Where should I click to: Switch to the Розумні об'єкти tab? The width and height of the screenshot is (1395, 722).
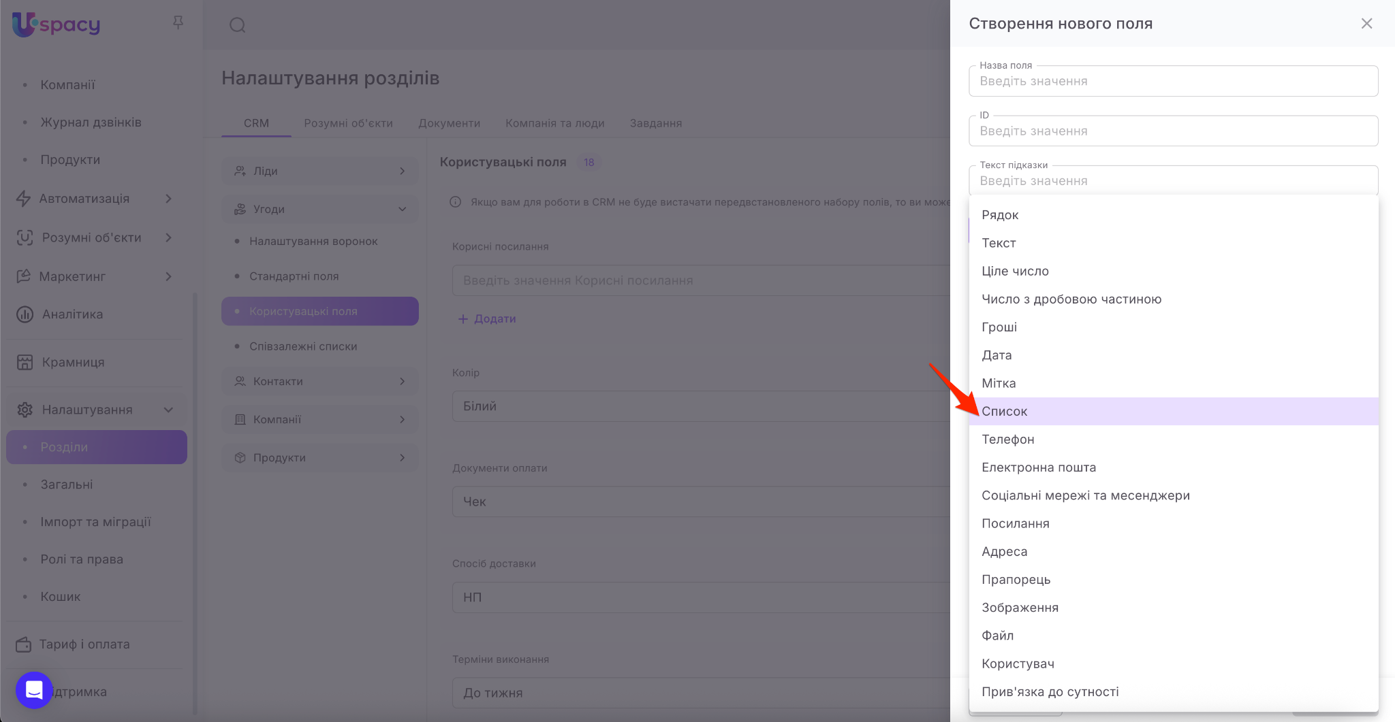click(348, 123)
